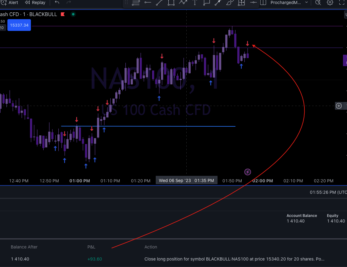
Task: Select the trend line tool
Action: pyautogui.click(x=159, y=3)
